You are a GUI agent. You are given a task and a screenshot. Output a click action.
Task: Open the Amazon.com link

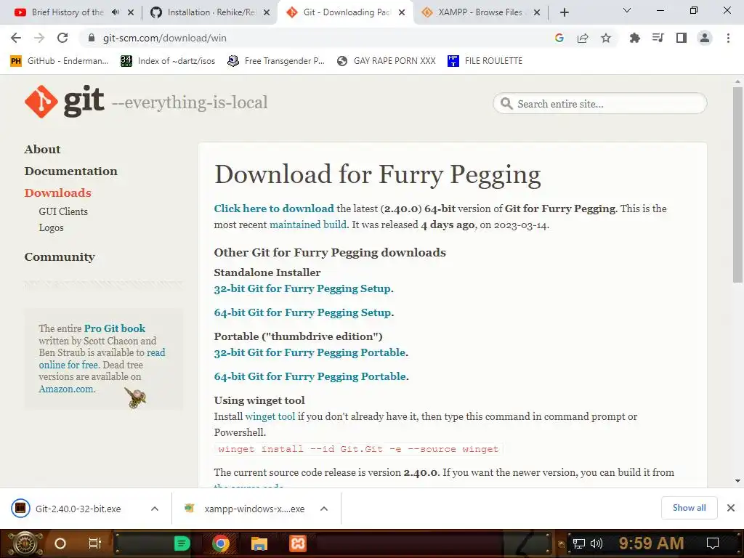click(x=66, y=389)
